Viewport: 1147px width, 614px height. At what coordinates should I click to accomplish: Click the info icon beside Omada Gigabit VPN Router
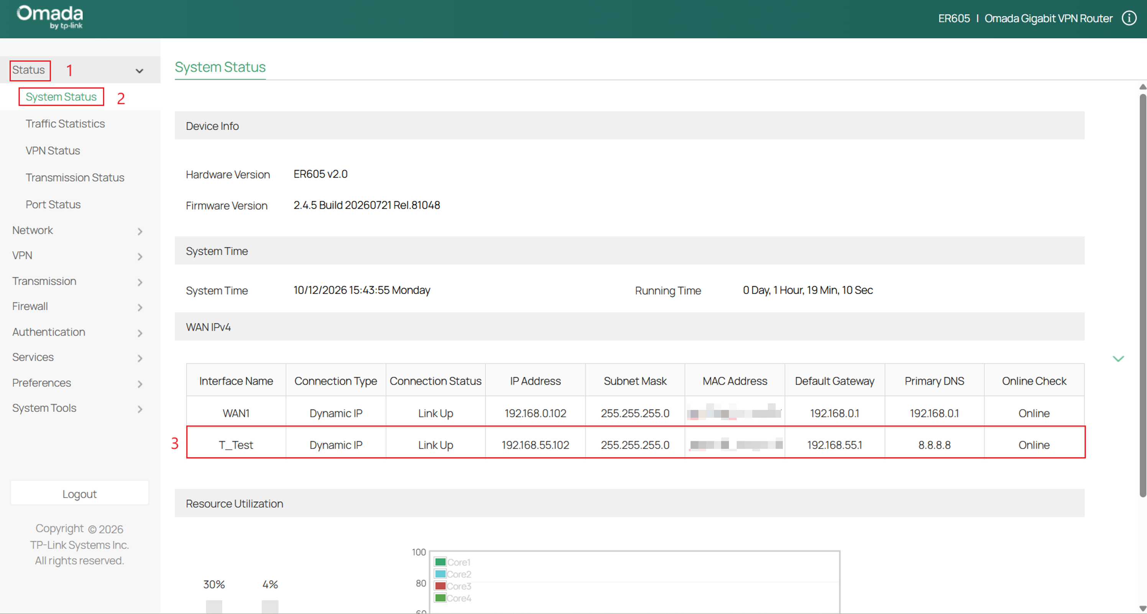[1129, 18]
